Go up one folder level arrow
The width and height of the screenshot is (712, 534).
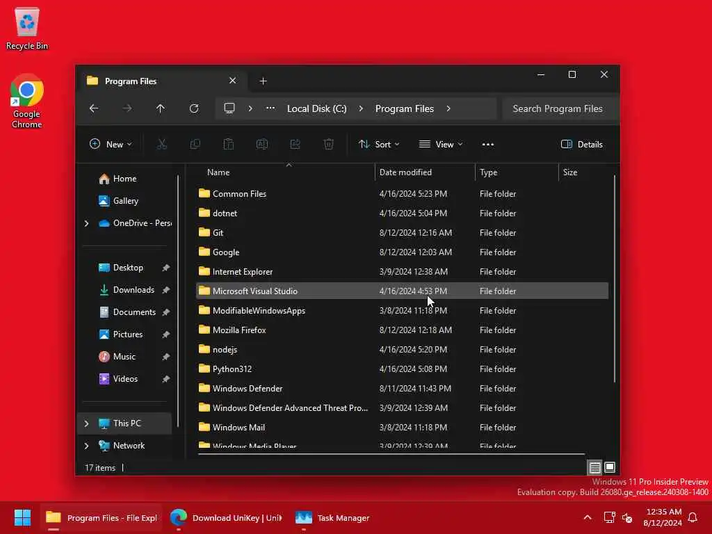click(x=161, y=108)
